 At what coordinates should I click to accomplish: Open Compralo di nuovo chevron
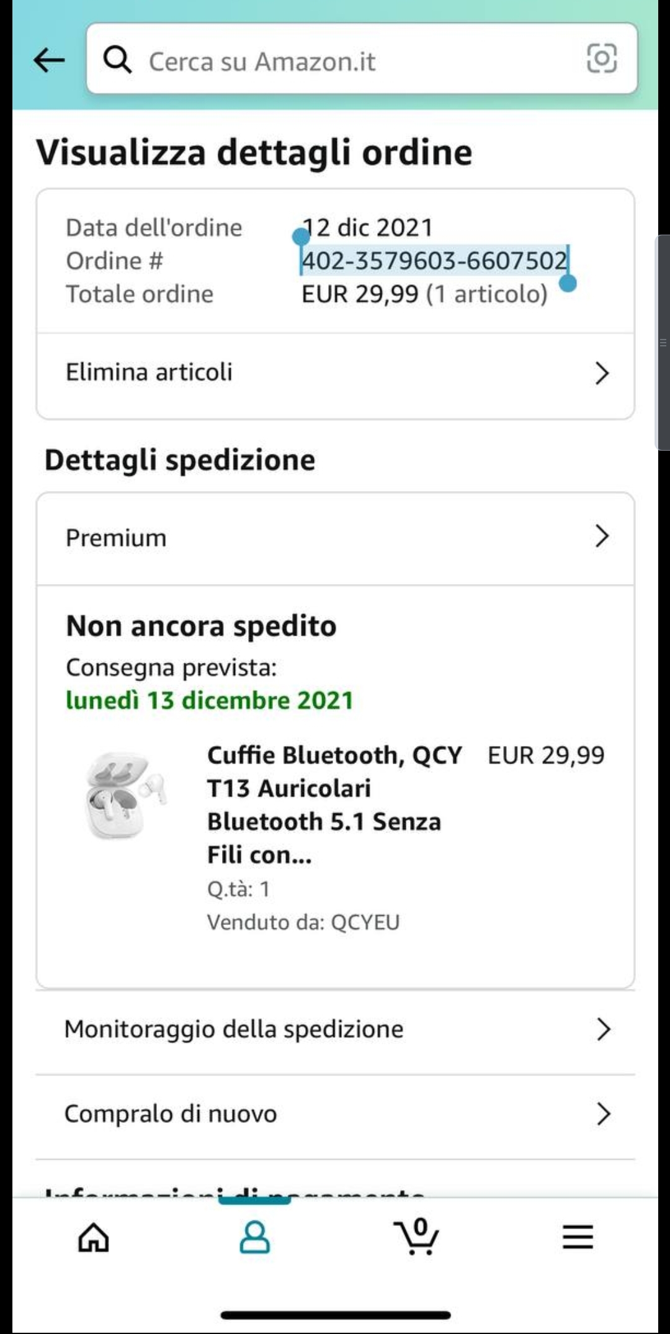(603, 1114)
